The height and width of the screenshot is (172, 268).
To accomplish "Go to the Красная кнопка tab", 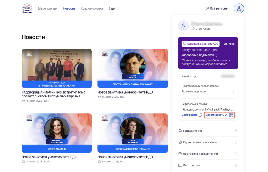I will click(x=92, y=8).
